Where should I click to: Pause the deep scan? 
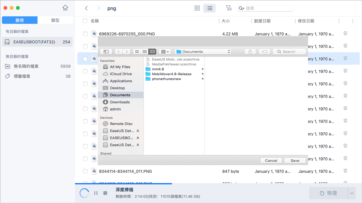pyautogui.click(x=96, y=193)
